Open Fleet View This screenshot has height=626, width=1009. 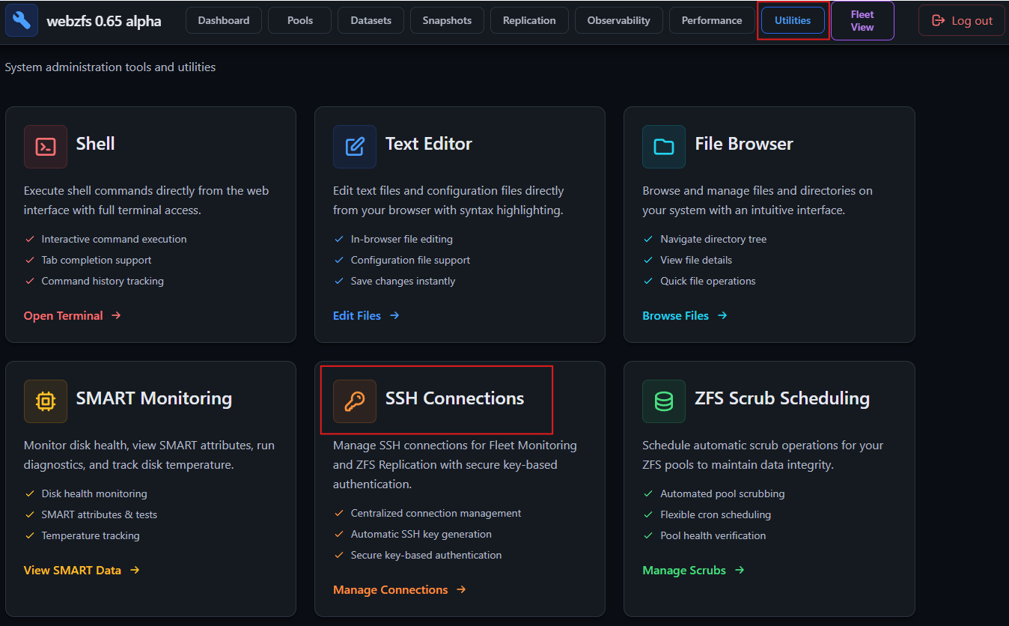(862, 20)
